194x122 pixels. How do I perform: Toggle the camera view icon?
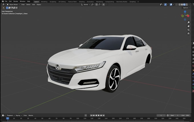188,30
